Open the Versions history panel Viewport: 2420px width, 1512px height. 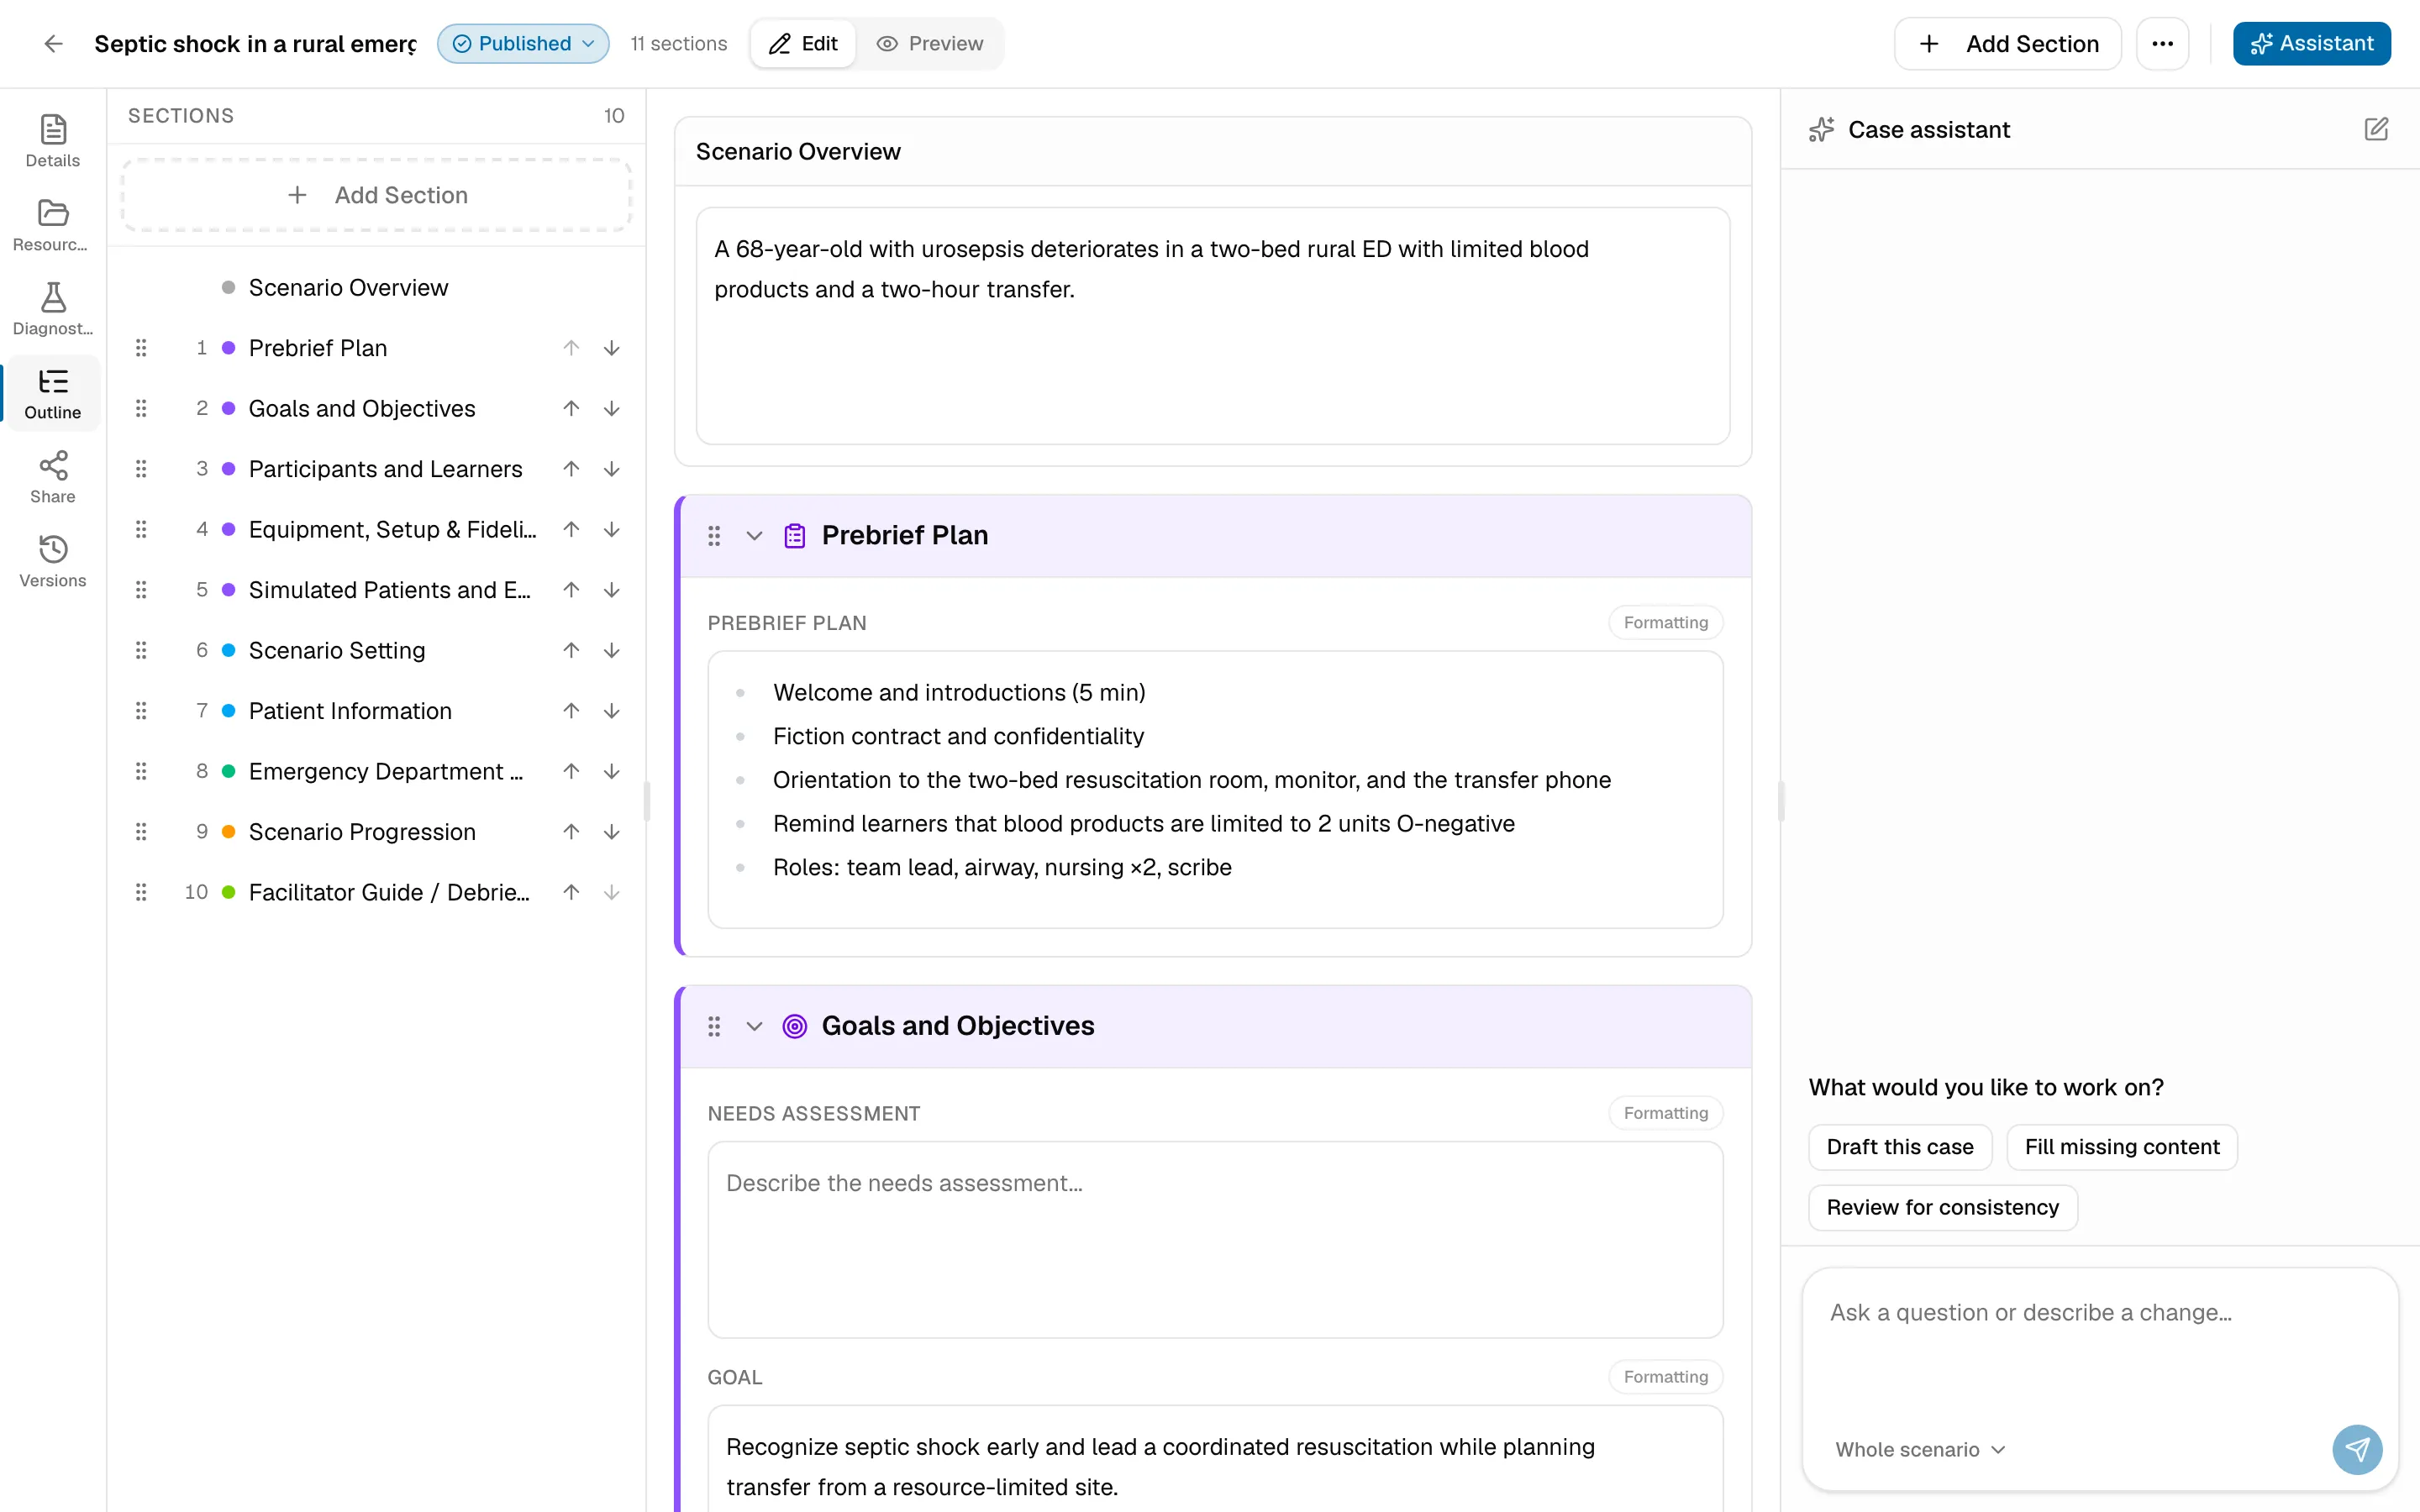[x=53, y=561]
